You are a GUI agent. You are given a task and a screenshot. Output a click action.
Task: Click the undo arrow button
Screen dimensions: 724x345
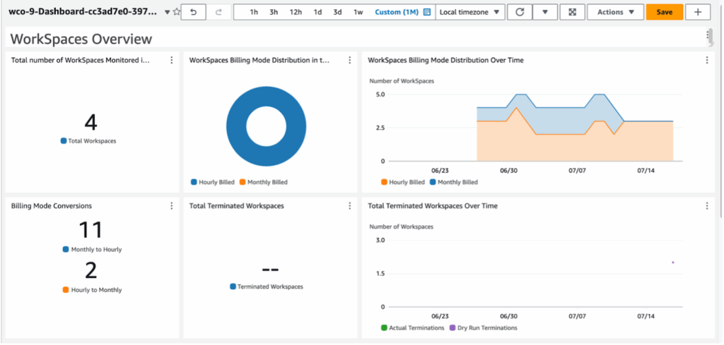coord(193,12)
